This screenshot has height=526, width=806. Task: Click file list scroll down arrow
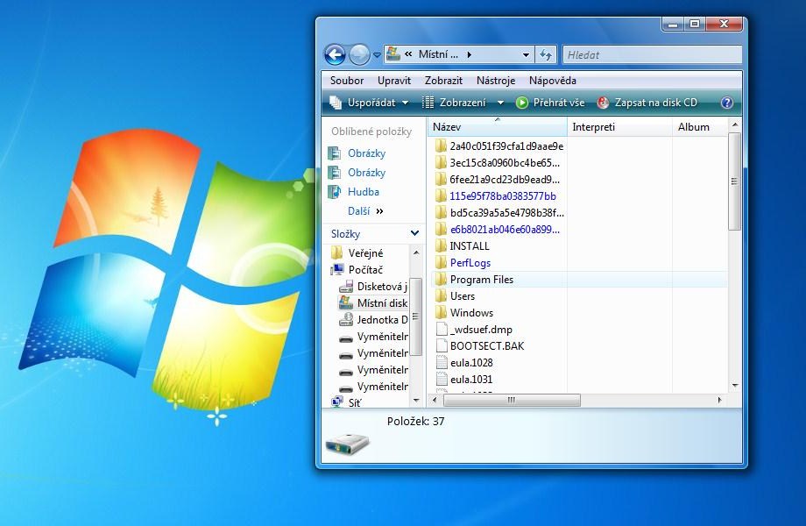[734, 385]
